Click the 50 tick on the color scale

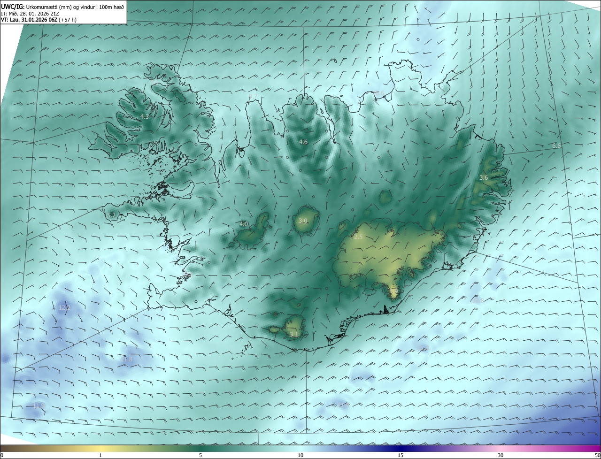(597, 455)
